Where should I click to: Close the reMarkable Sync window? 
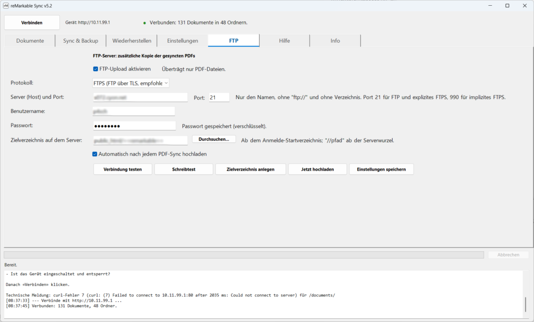click(x=525, y=6)
